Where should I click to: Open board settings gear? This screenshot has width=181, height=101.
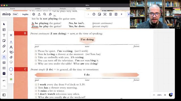point(34,14)
